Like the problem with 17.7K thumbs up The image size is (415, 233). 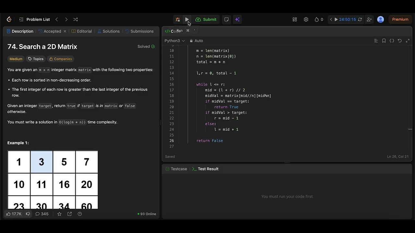14,214
